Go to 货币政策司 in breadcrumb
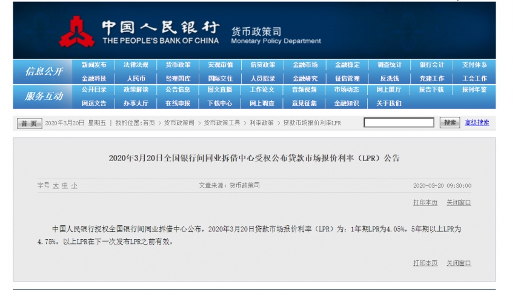515x290 pixels. [179, 123]
